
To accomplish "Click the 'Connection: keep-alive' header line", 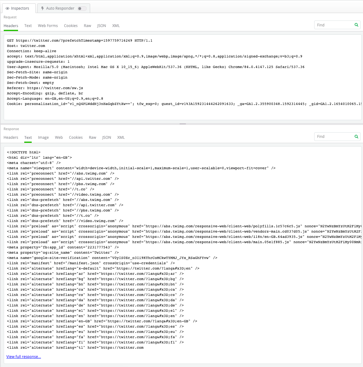I will click(x=31, y=51).
